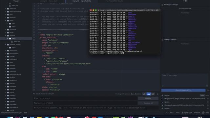Click the Project panel header
The image size is (210, 118).
[16, 1]
